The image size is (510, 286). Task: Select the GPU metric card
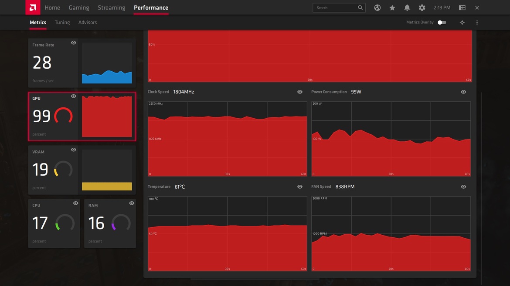coord(82,116)
